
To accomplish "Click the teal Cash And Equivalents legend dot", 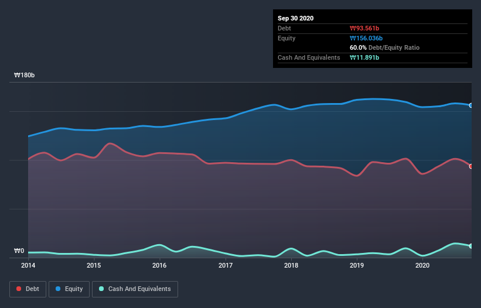I will click(101, 289).
